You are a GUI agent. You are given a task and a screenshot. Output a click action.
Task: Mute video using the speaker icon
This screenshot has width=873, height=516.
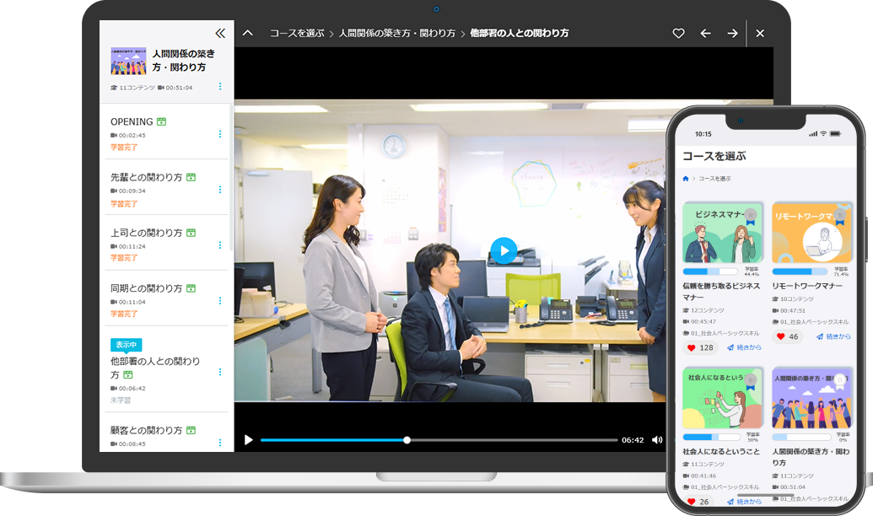coord(657,439)
